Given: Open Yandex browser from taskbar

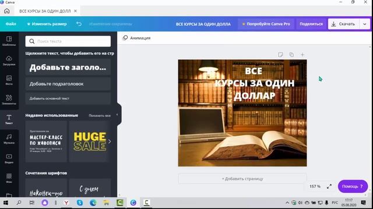Looking at the screenshot, I should click(x=66, y=203).
